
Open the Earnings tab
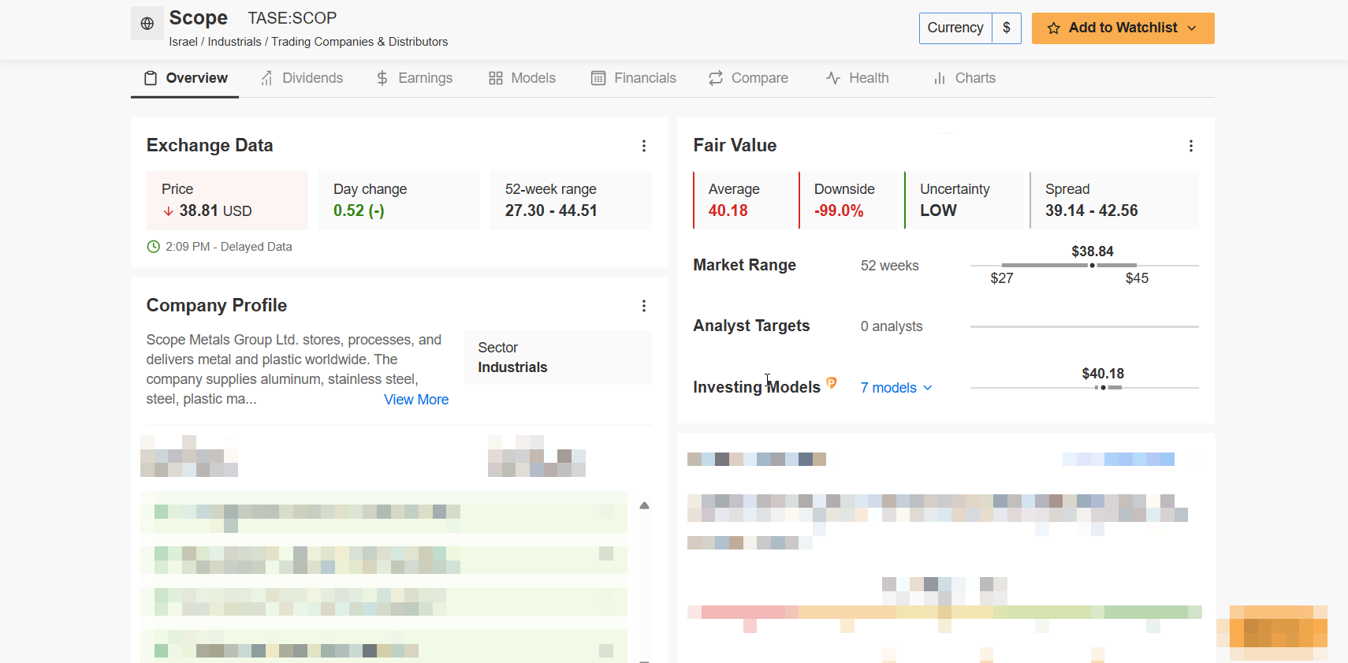tap(415, 78)
